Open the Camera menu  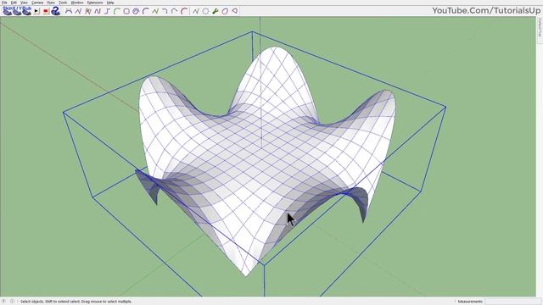[37, 3]
